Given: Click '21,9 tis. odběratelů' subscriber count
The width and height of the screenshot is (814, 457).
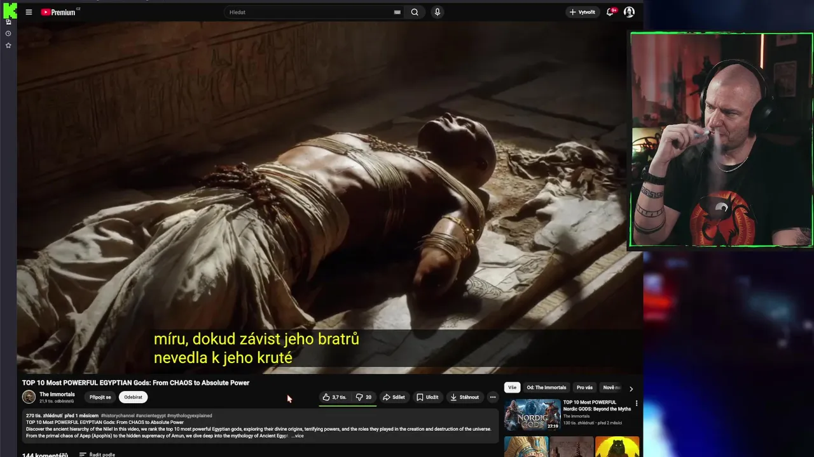Looking at the screenshot, I should tap(57, 401).
